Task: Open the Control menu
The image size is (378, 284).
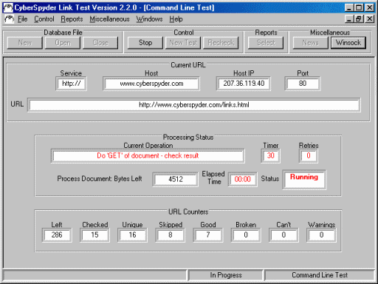Action: click(44, 19)
